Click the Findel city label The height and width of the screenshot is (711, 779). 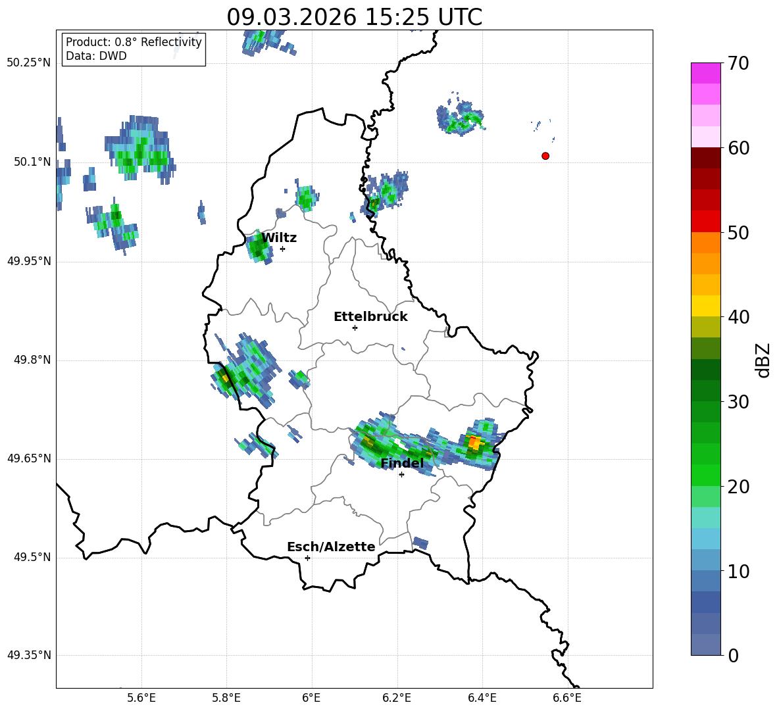point(403,463)
